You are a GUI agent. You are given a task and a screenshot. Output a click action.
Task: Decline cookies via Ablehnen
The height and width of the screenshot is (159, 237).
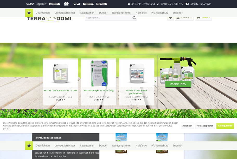(x=187, y=125)
